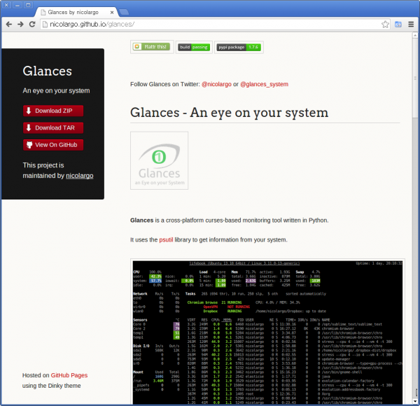Open the nicolargo maintainer link
The image size is (420, 406).
(x=80, y=176)
